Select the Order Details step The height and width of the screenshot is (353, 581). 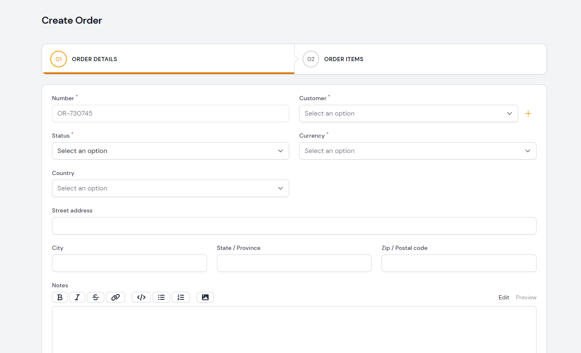pyautogui.click(x=94, y=59)
